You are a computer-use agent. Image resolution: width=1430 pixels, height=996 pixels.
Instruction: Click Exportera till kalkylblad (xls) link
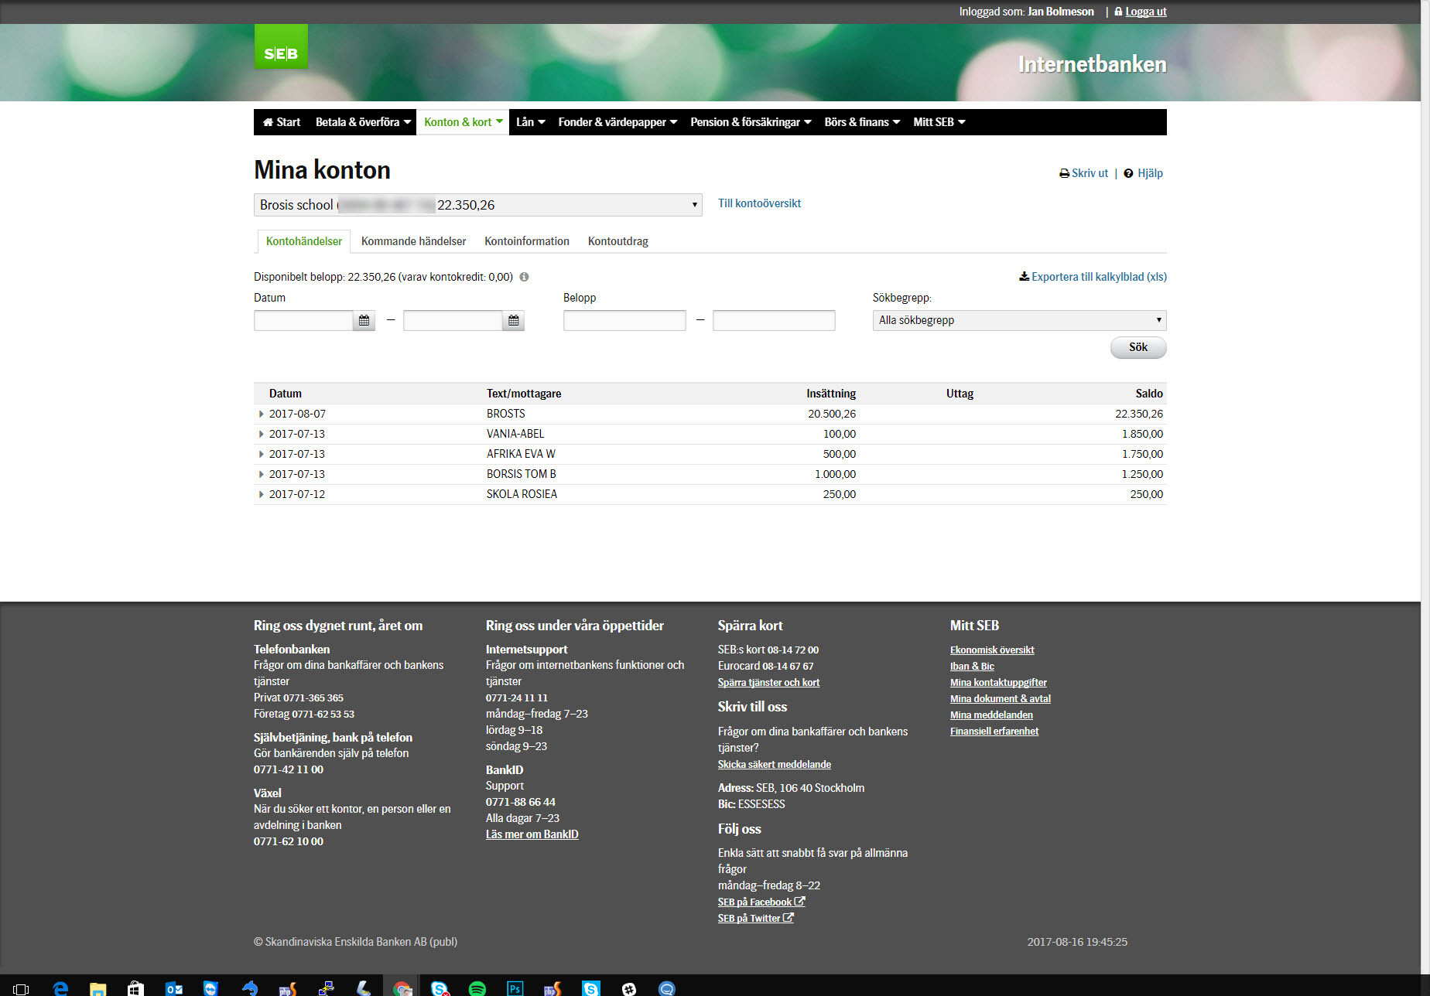(1093, 277)
